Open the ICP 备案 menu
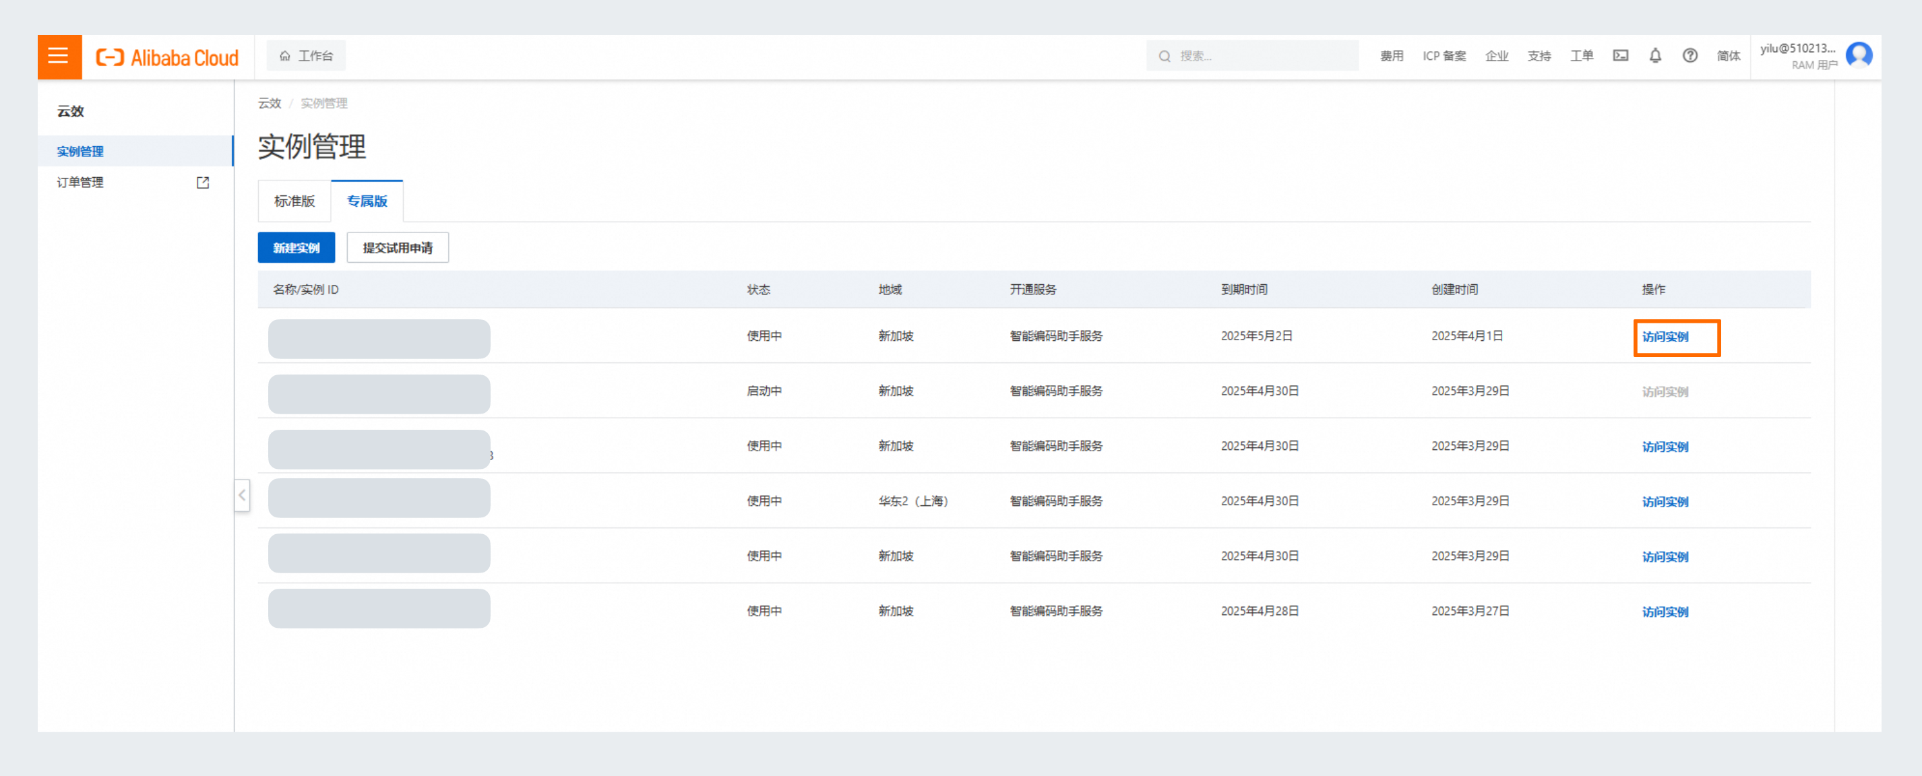The width and height of the screenshot is (1922, 776). tap(1444, 56)
